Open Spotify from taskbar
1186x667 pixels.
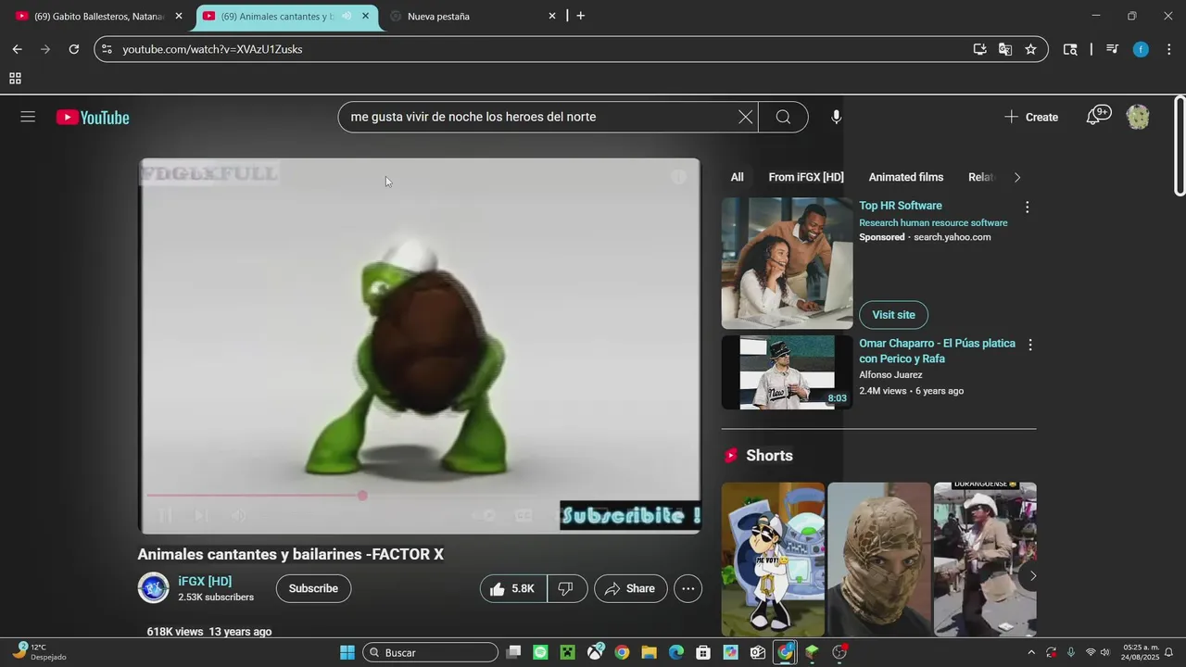(540, 652)
